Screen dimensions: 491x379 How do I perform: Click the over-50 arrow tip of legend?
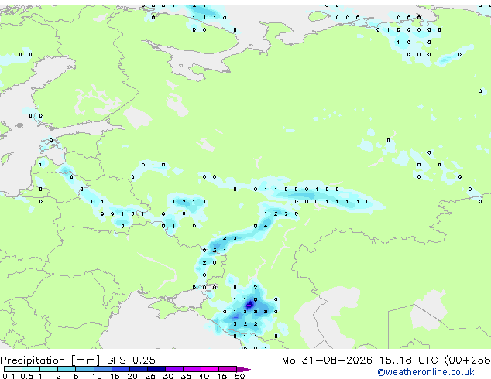point(245,369)
